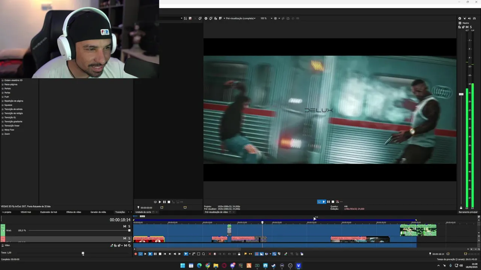Viewport: 481px width, 270px height.
Task: Pause the video preview
Action: (328, 202)
